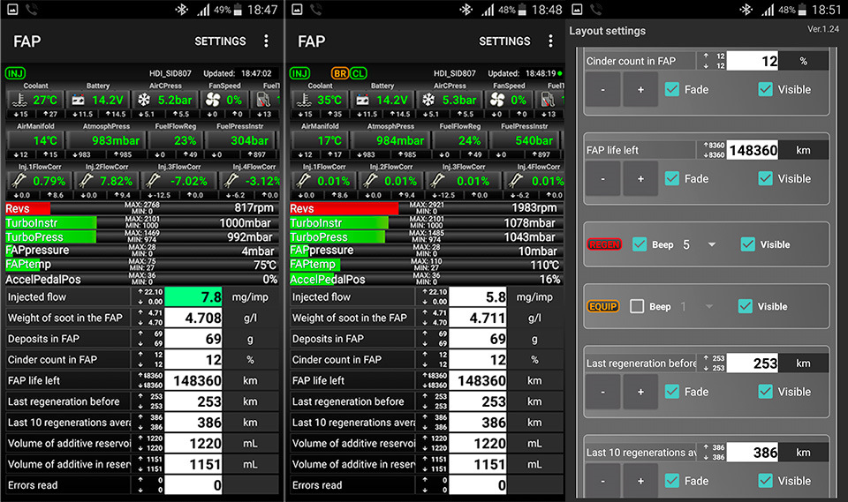Toggle Visible for the EQUIP indicator
This screenshot has height=502, width=848.
746,306
